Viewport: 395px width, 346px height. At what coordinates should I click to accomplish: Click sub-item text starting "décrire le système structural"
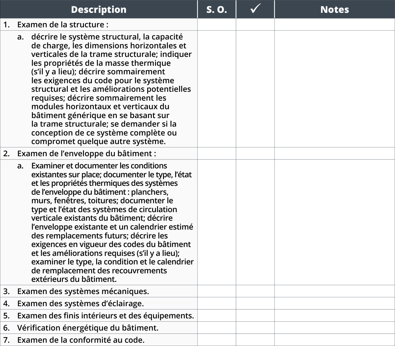[x=111, y=89]
